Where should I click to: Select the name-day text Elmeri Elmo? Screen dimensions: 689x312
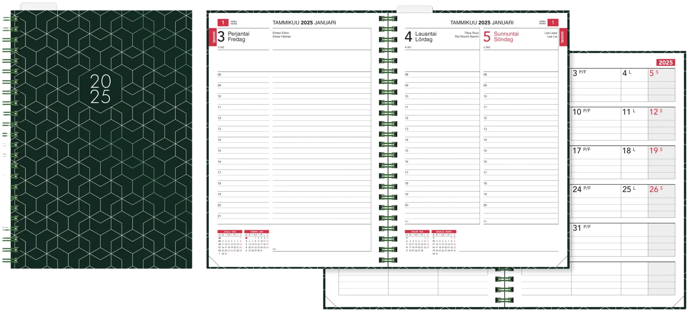(281, 33)
